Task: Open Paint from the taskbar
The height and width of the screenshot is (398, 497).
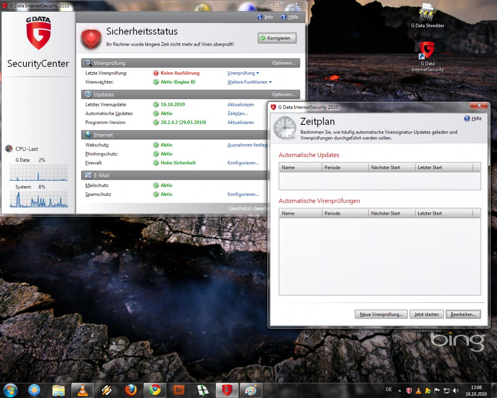Action: tap(251, 390)
